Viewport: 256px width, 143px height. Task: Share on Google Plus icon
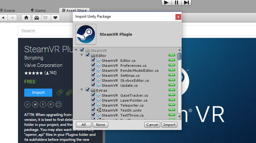(51, 104)
